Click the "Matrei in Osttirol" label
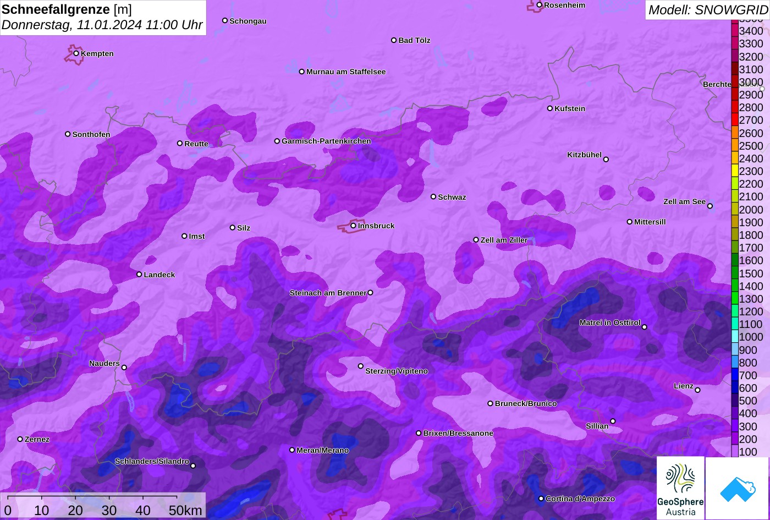The image size is (770, 520). 610,323
